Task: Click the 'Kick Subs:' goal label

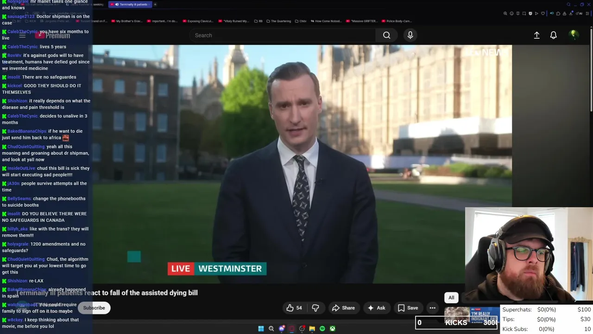Action: click(x=515, y=329)
